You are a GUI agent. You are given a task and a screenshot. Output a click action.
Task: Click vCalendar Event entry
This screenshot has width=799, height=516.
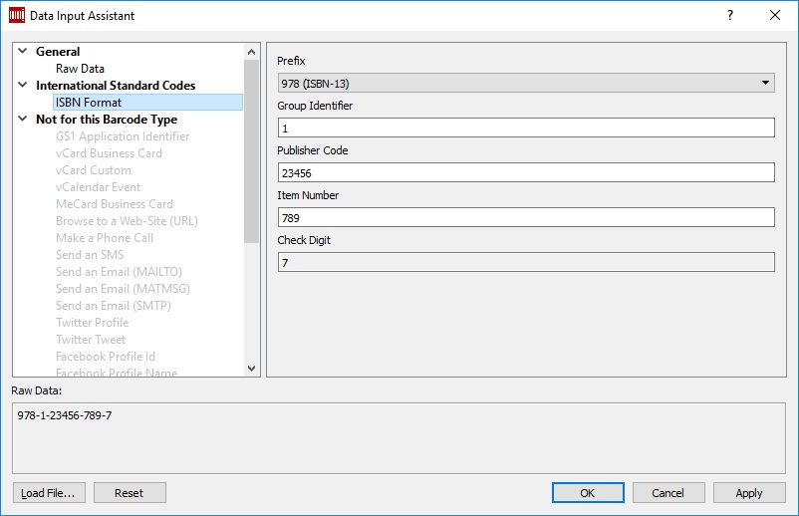[x=98, y=187]
